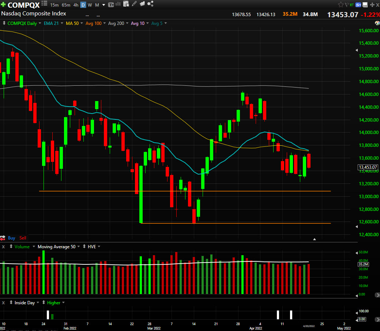Viewport: 380px width, 331px height.
Task: Click the EMA 21 indicator label
Action: (x=51, y=23)
